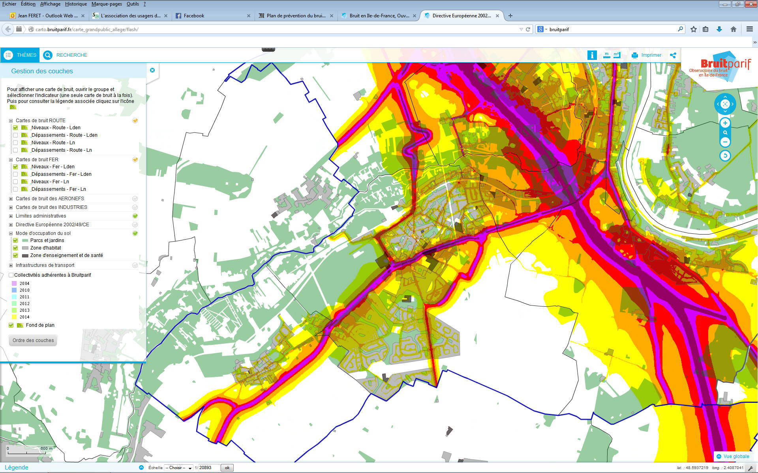Open the Échelle scale dropdown
758x473 pixels.
point(178,467)
